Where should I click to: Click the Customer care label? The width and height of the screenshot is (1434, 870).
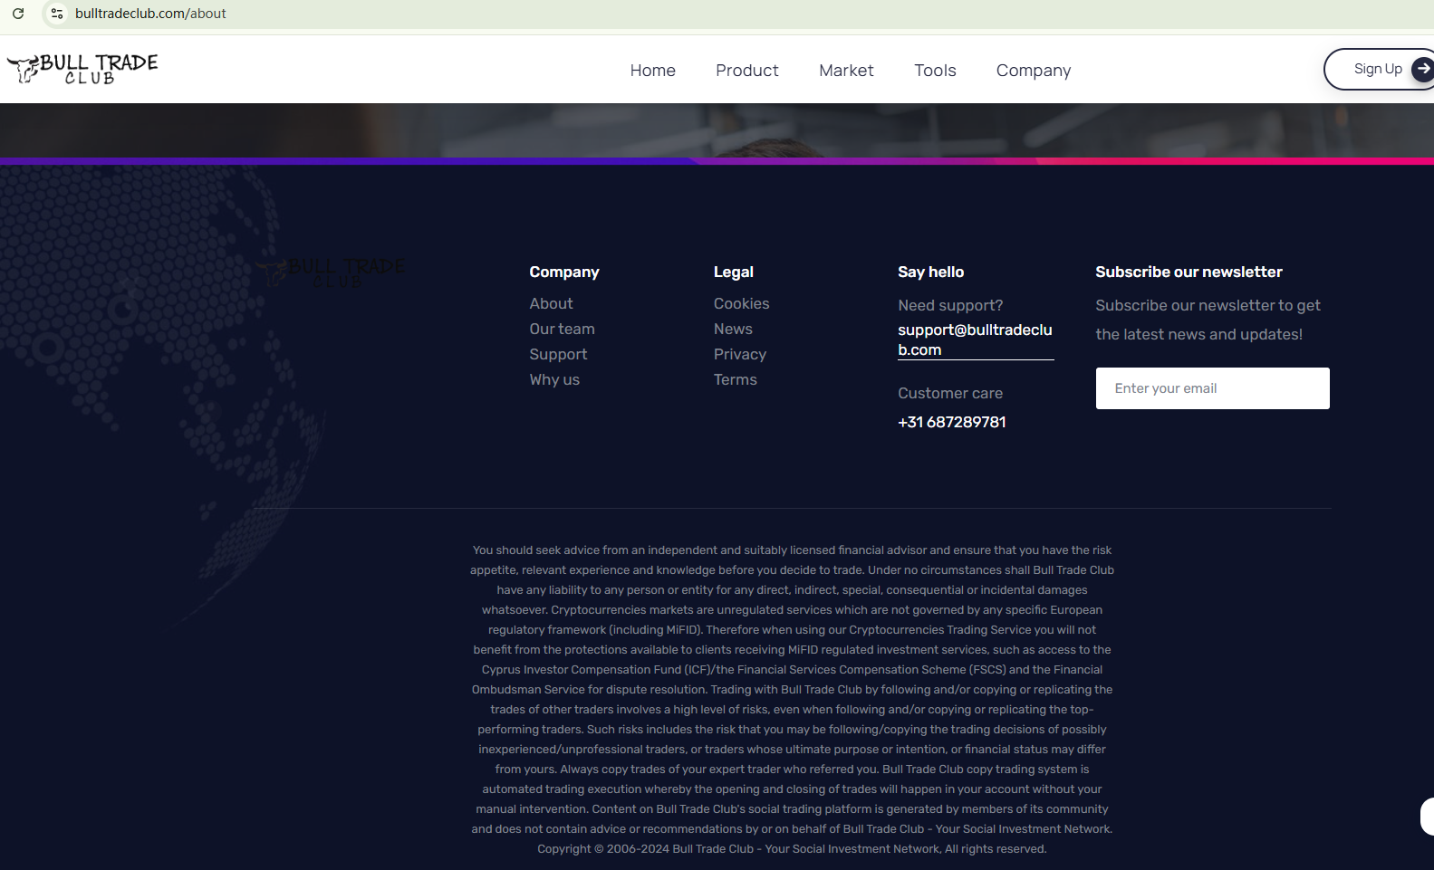click(x=950, y=393)
